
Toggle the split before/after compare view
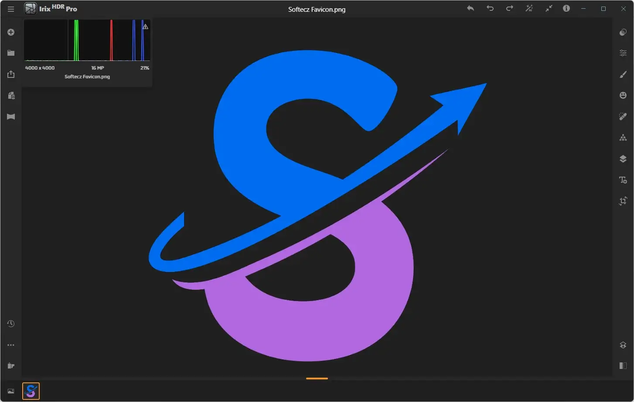click(x=623, y=366)
